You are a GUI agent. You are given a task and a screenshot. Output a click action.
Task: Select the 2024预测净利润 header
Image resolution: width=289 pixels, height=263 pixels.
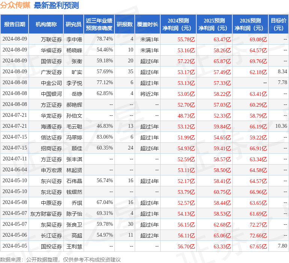[x=178, y=24]
